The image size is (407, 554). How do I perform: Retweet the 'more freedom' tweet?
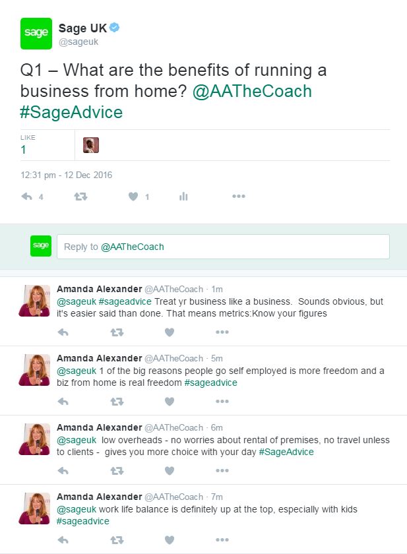(117, 401)
